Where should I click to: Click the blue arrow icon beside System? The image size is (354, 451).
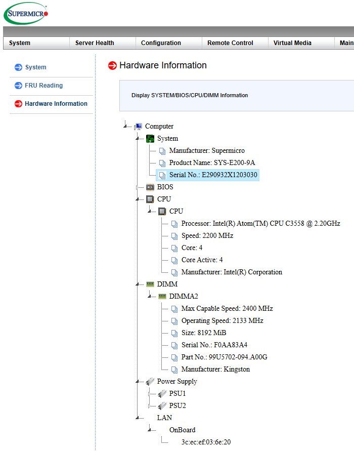pos(18,67)
